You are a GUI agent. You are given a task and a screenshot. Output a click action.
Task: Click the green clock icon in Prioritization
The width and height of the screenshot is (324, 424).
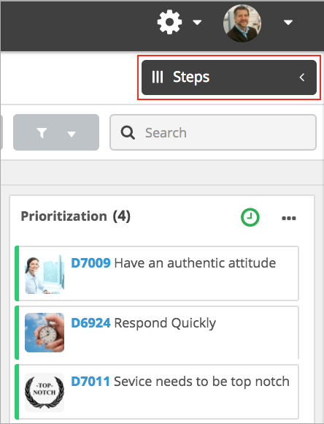[x=250, y=217]
